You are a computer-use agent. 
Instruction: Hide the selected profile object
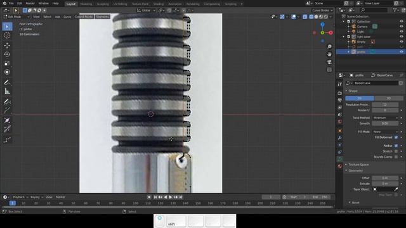coord(402,52)
